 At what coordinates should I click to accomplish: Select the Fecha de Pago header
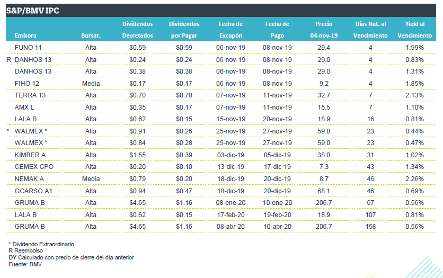[x=277, y=30]
